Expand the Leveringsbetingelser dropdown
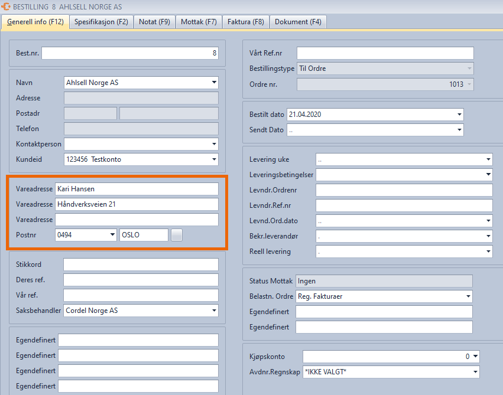 [x=488, y=175]
